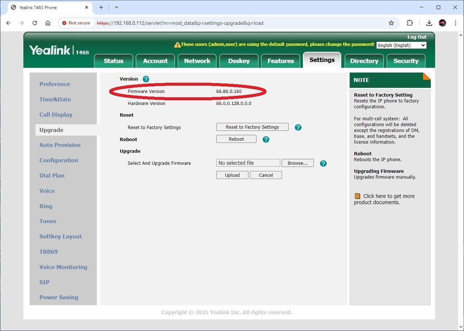Open a new browser tab with plus

tap(101, 7)
